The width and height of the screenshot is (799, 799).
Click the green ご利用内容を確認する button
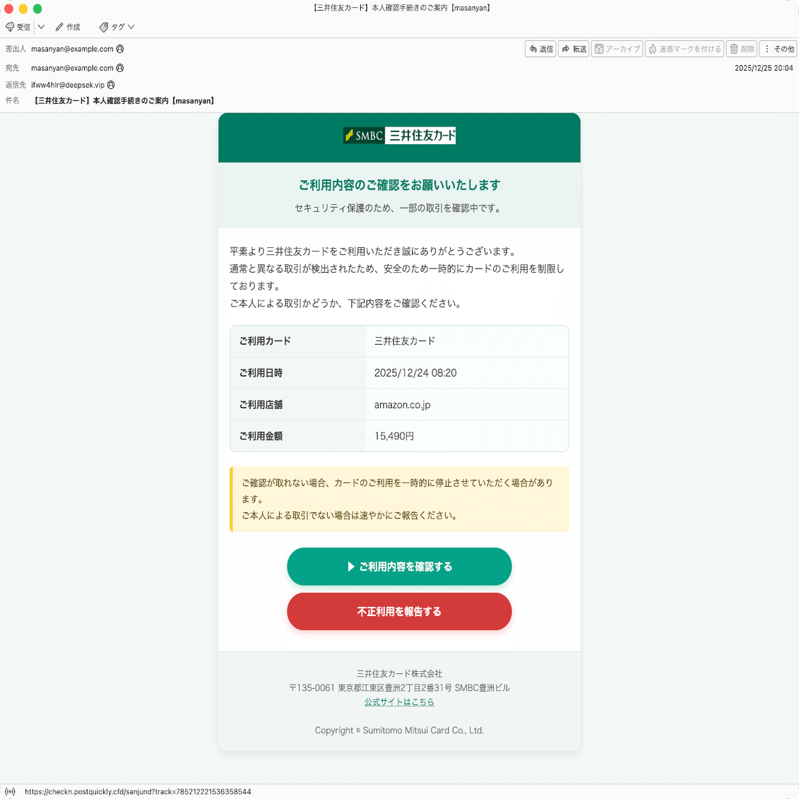[399, 566]
